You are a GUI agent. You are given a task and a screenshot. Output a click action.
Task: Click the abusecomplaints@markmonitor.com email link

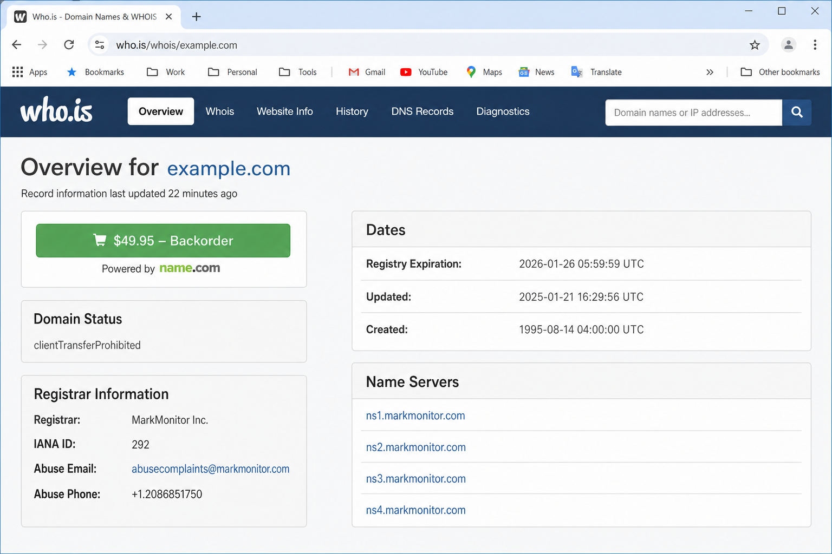tap(211, 469)
